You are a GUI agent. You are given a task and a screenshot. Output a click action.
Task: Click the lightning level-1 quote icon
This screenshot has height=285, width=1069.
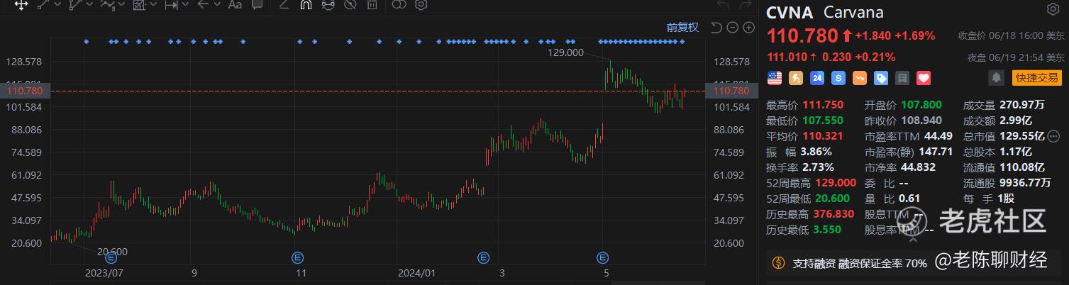coord(796,78)
